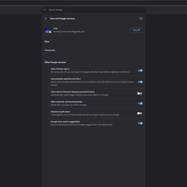Toggle Make searches and browsing better
The image size is (187, 187).
pos(140,103)
